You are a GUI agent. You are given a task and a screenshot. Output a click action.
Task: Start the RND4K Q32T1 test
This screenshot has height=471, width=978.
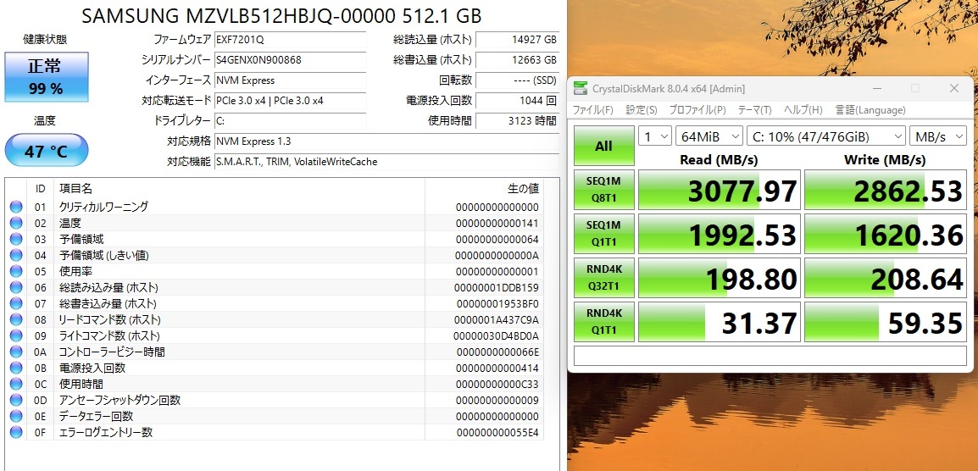click(603, 278)
